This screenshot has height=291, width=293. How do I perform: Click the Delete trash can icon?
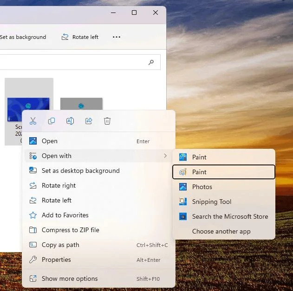coord(107,121)
